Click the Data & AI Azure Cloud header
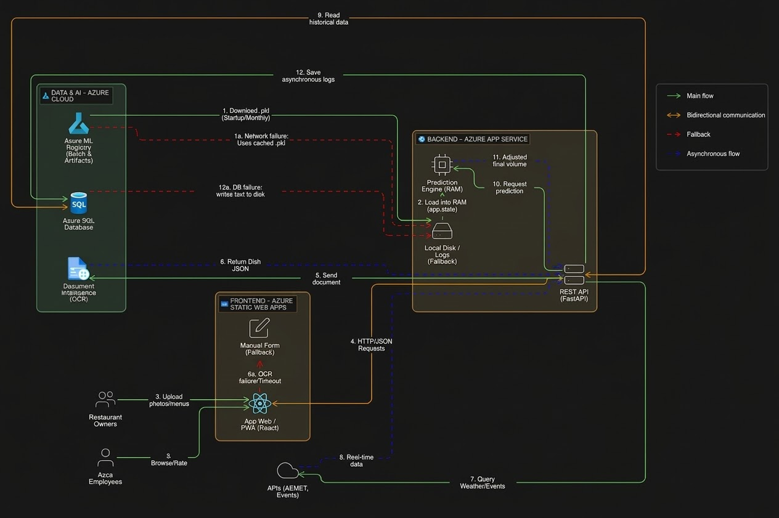Viewport: 779px width, 518px height. click(75, 95)
